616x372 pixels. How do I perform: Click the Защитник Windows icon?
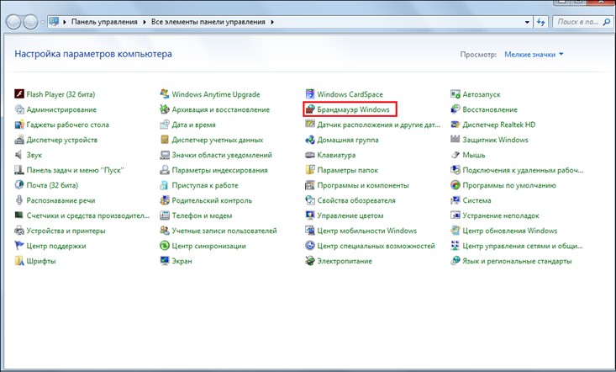pos(455,140)
